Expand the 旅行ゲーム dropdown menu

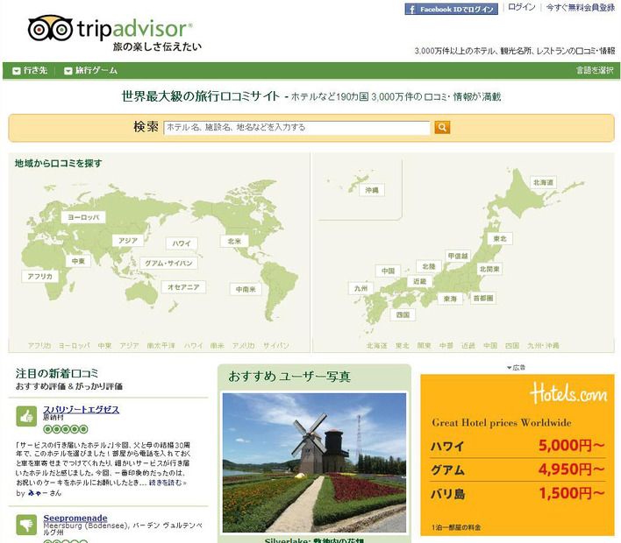point(90,70)
